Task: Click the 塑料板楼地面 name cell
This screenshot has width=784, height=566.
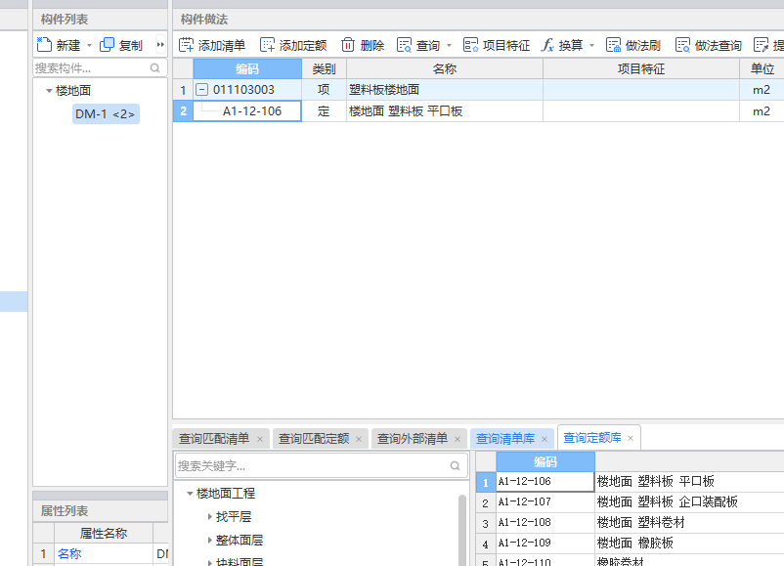Action: pos(445,90)
